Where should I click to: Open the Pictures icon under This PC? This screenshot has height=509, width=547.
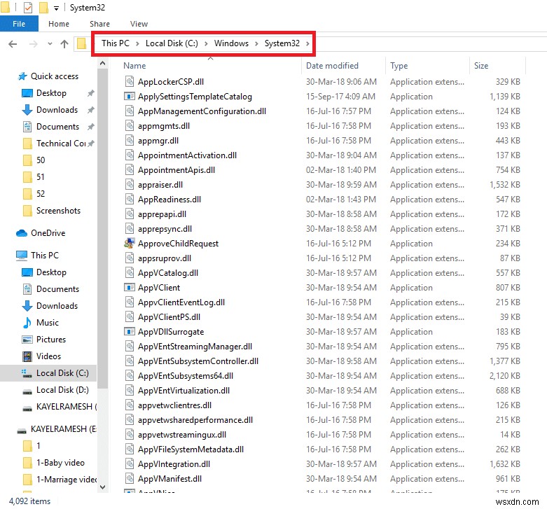point(27,340)
